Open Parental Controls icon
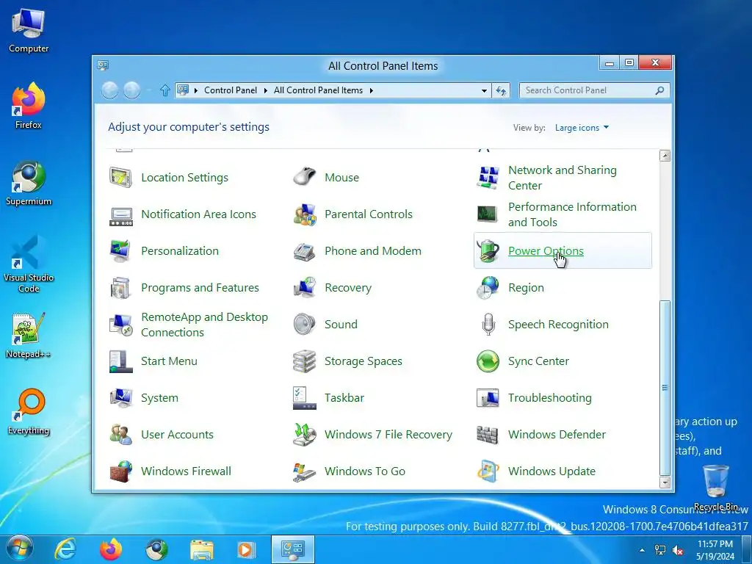The width and height of the screenshot is (752, 564). 305,214
